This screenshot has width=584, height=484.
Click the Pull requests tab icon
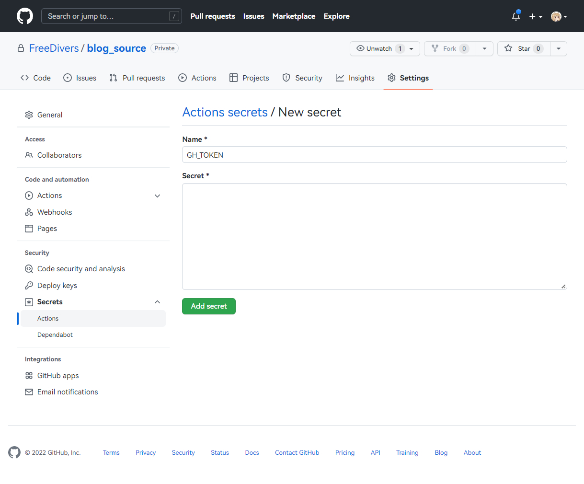tap(114, 78)
